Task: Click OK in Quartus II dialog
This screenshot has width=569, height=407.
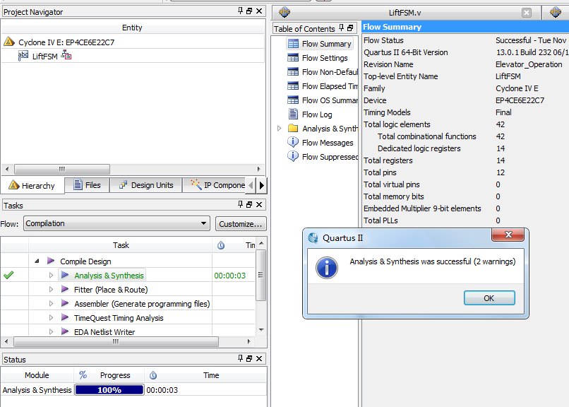Action: point(489,298)
